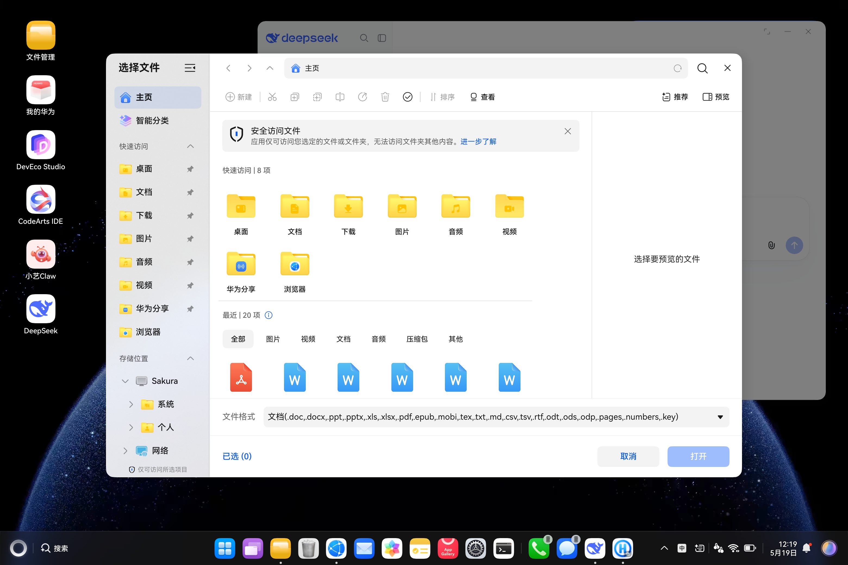Unpin 图片 from quick access
This screenshot has height=565, width=848.
pyautogui.click(x=190, y=238)
